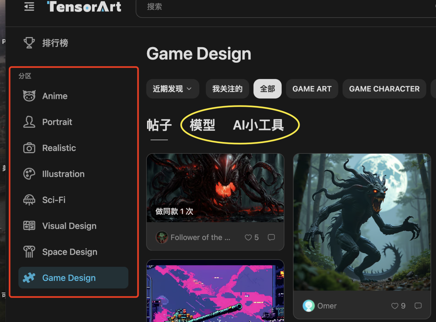
Task: Click the 排行榜 trophy icon
Action: 29,43
